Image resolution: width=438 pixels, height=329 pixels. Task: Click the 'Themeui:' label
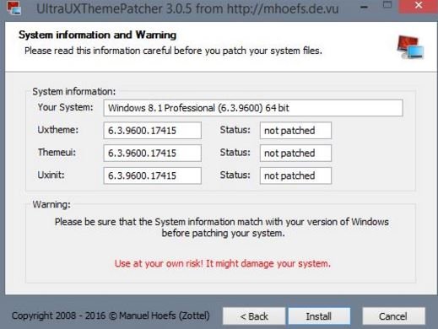57,153
